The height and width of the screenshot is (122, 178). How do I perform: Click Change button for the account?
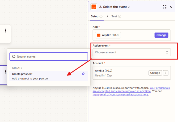click(155, 73)
